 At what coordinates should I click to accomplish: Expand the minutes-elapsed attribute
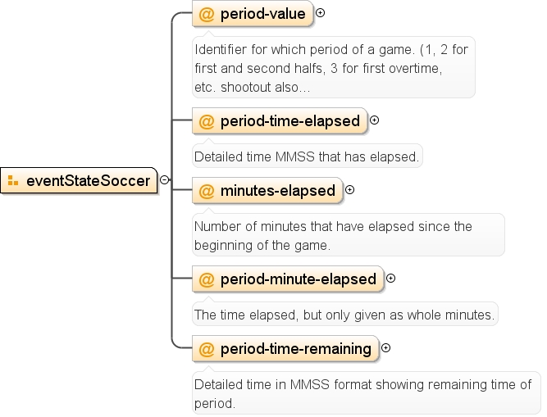pos(349,190)
